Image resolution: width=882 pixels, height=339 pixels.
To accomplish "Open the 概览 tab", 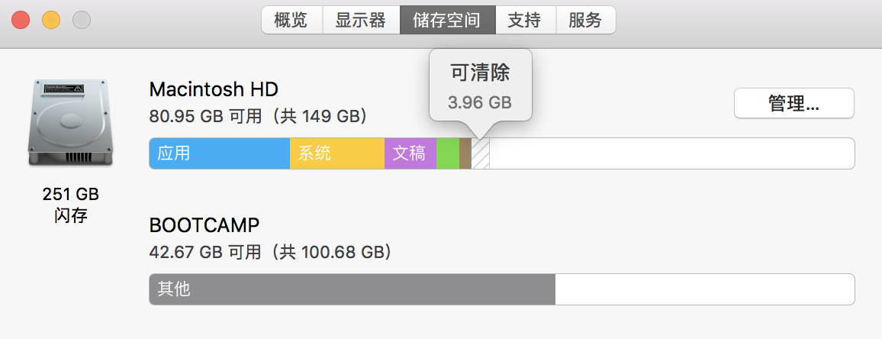I will pos(291,20).
